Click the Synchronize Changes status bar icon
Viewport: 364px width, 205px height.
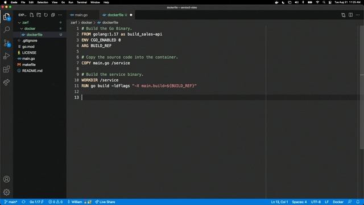click(23, 202)
